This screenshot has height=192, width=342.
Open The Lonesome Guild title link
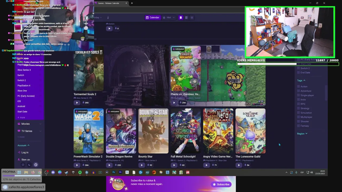(x=248, y=157)
